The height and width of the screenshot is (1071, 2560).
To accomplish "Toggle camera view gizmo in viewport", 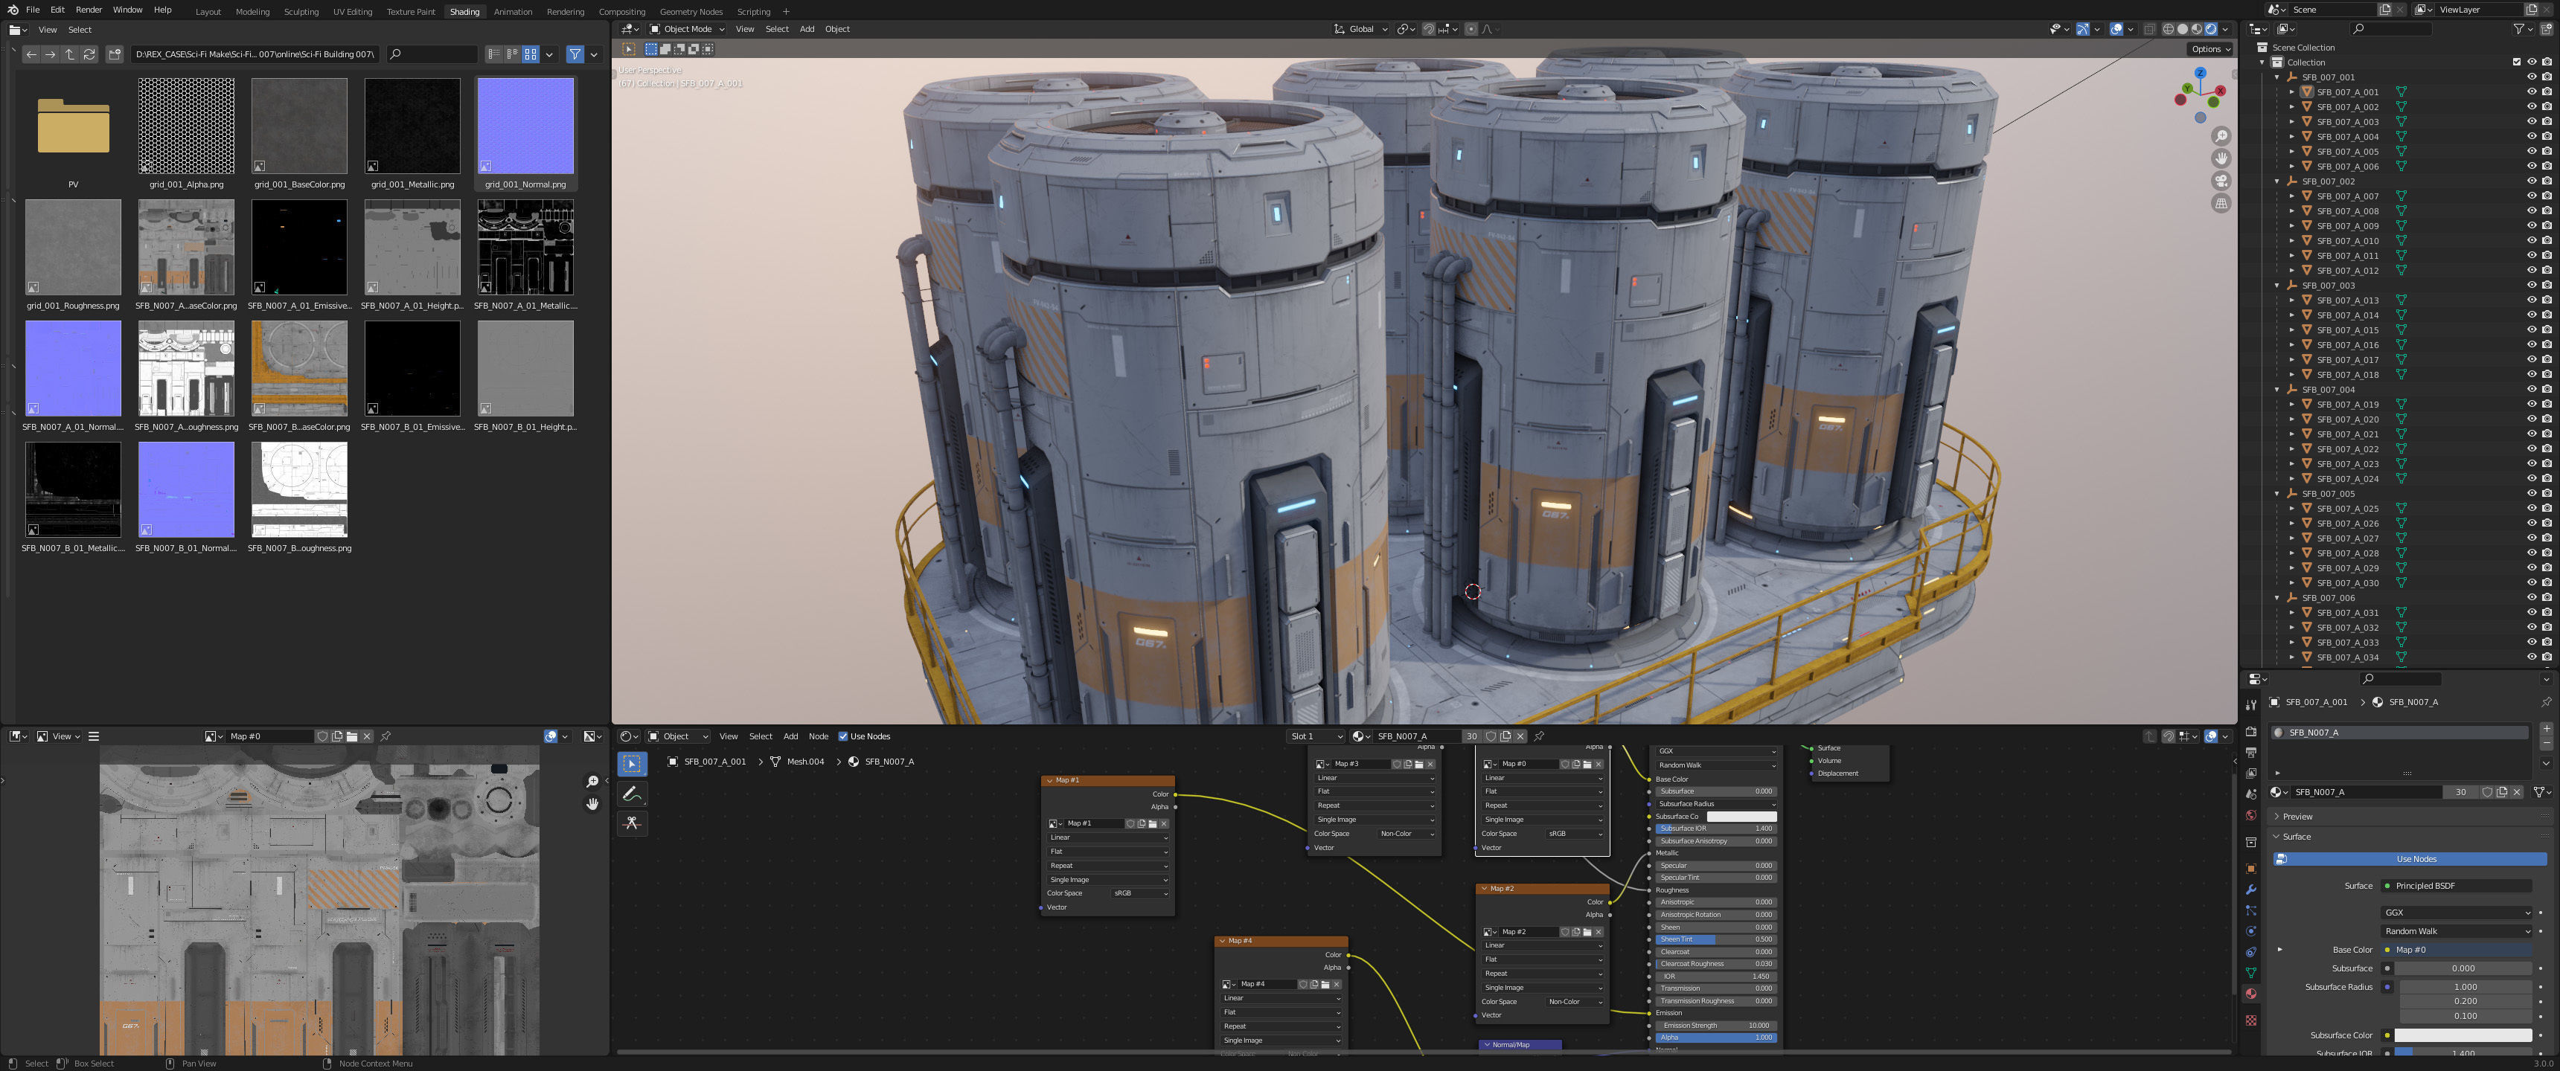I will (2221, 181).
